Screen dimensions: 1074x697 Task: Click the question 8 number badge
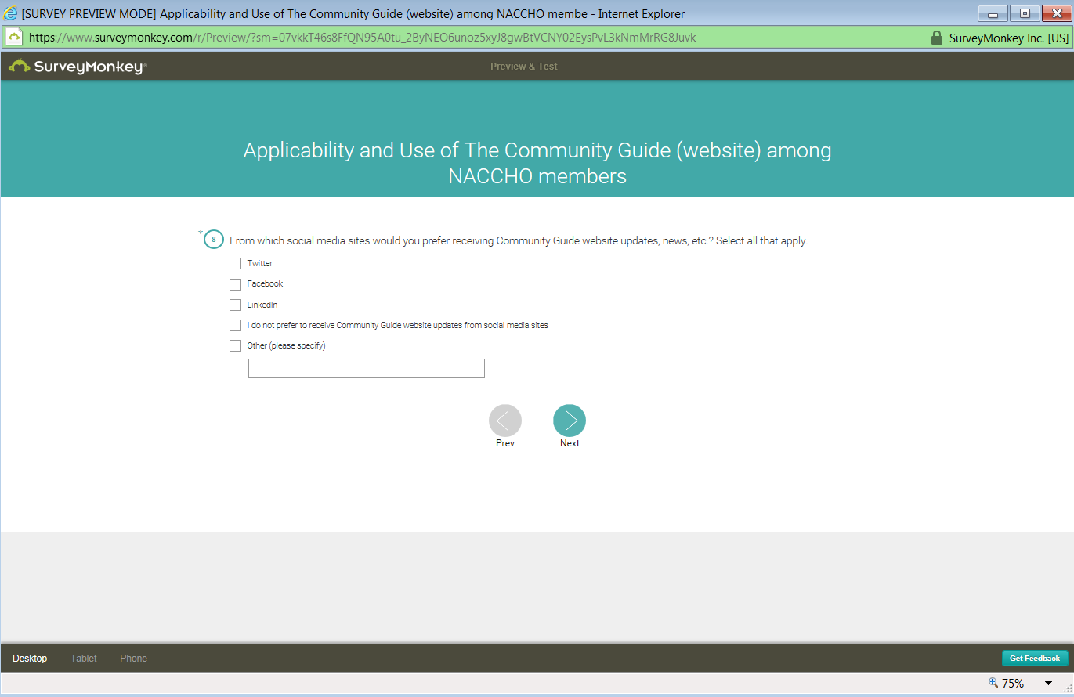214,240
